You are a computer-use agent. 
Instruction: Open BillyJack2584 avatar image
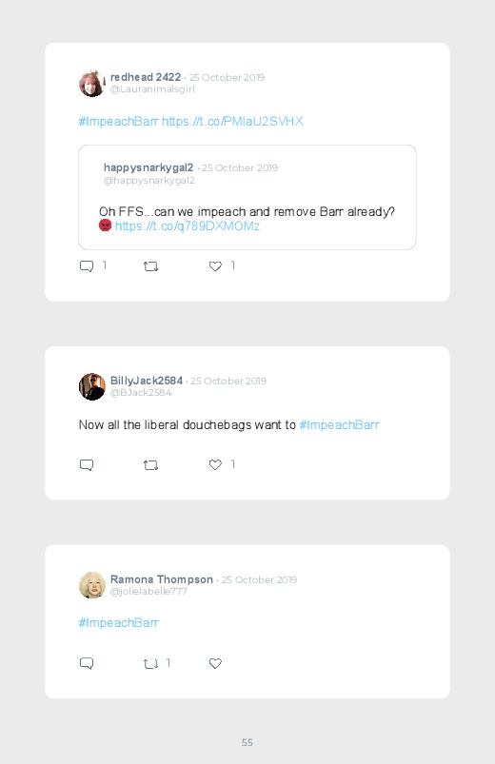click(92, 387)
